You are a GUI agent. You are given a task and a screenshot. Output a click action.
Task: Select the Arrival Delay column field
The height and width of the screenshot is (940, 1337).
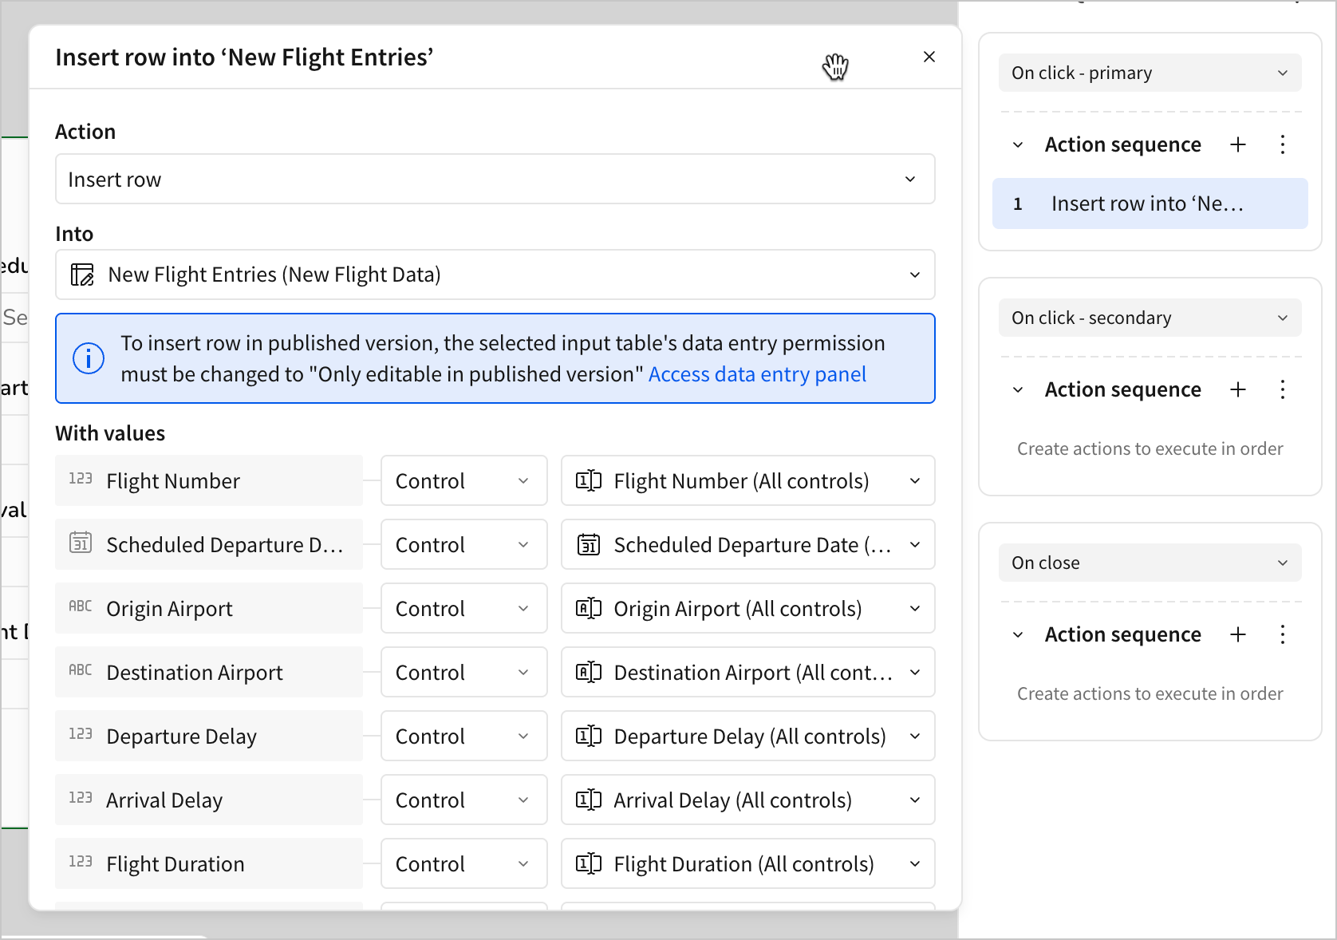coord(208,800)
